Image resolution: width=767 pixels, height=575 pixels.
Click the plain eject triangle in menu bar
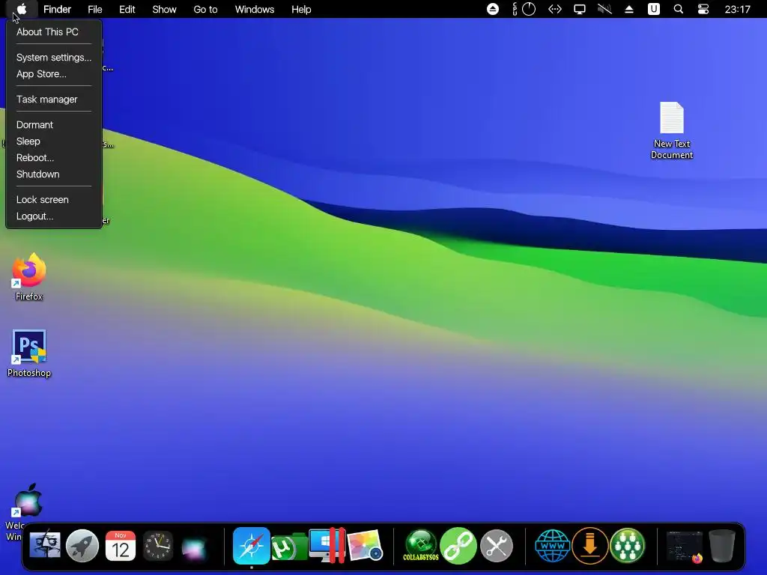tap(629, 9)
